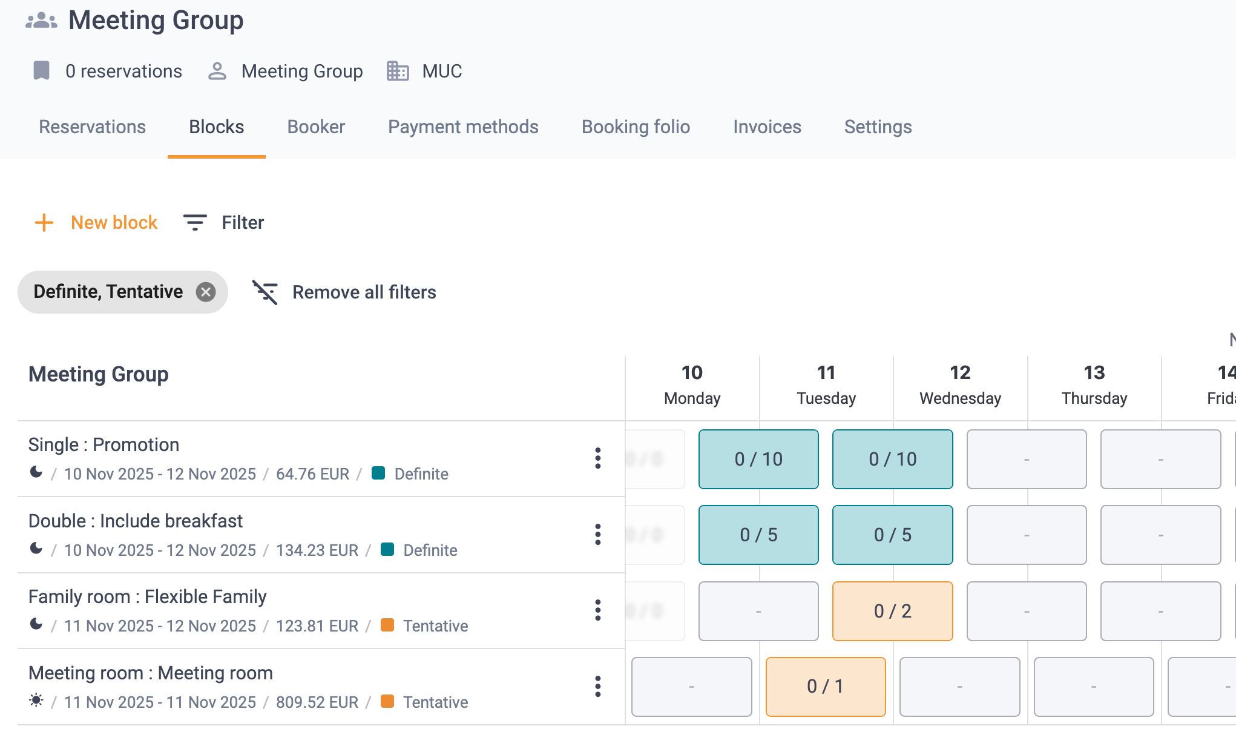
Task: Open options menu for Single : Promotion block
Action: pos(598,458)
